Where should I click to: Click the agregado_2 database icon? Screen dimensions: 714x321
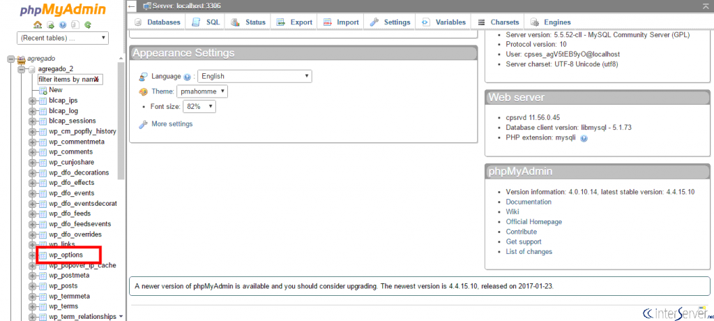coord(32,69)
